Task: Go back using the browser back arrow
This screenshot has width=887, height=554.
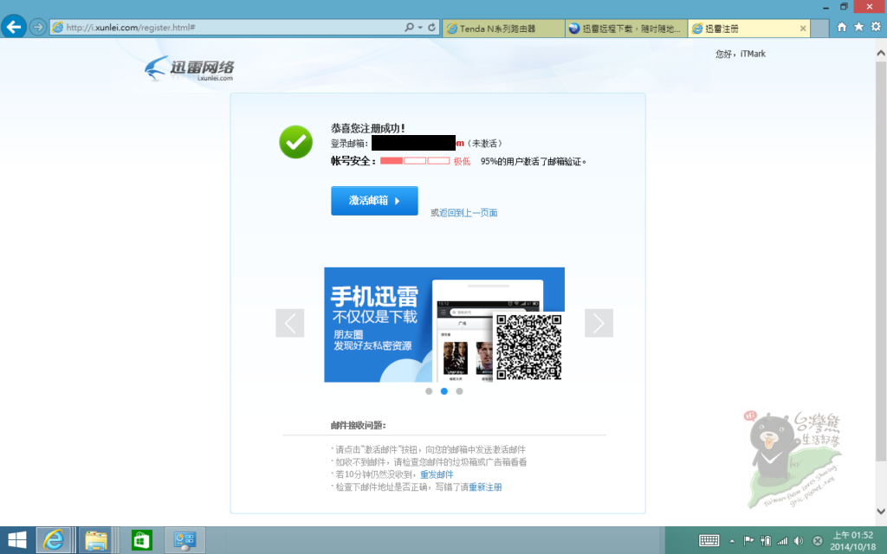Action: [14, 27]
